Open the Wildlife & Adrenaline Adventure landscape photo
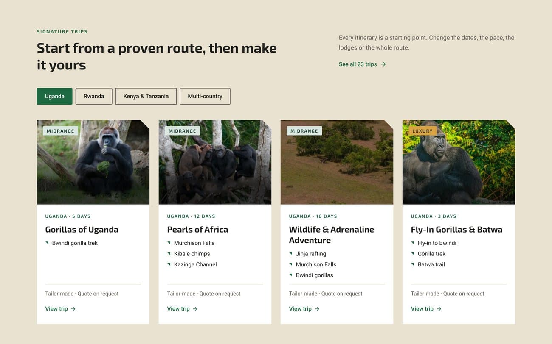The image size is (552, 344). tap(337, 162)
